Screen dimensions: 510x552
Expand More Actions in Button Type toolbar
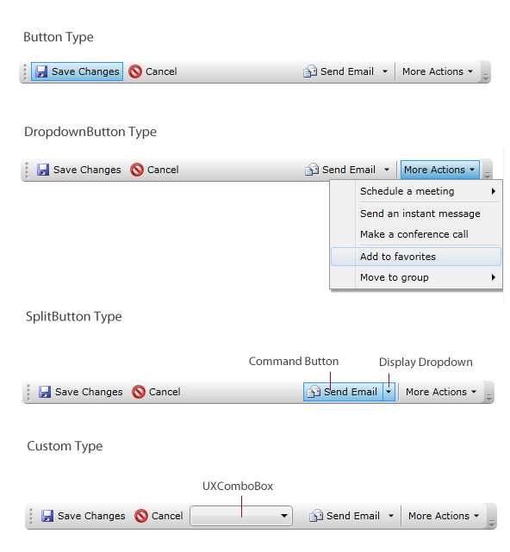[438, 71]
